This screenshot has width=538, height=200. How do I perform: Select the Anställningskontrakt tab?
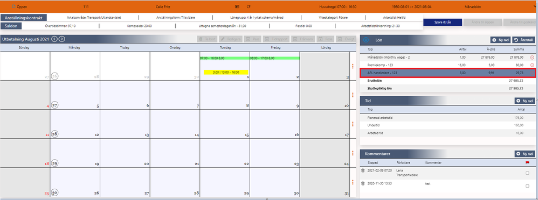click(24, 18)
